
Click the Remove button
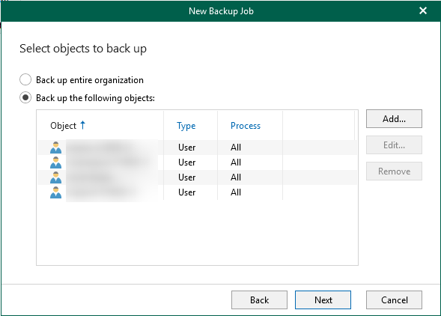click(394, 171)
